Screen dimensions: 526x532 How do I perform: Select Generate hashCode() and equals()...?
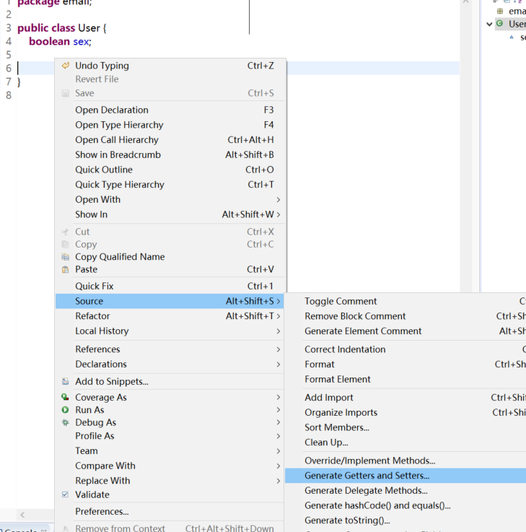[406, 505]
